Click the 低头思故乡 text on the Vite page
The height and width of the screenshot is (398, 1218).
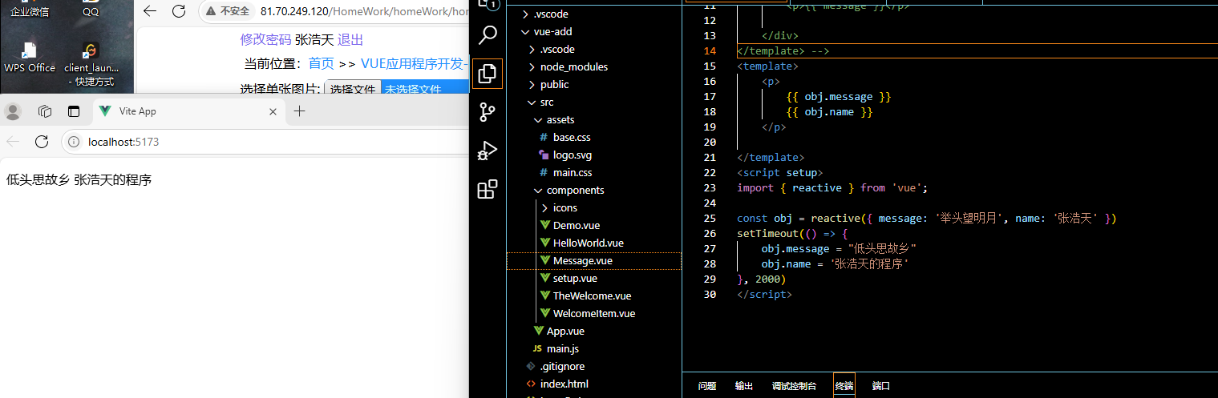38,180
